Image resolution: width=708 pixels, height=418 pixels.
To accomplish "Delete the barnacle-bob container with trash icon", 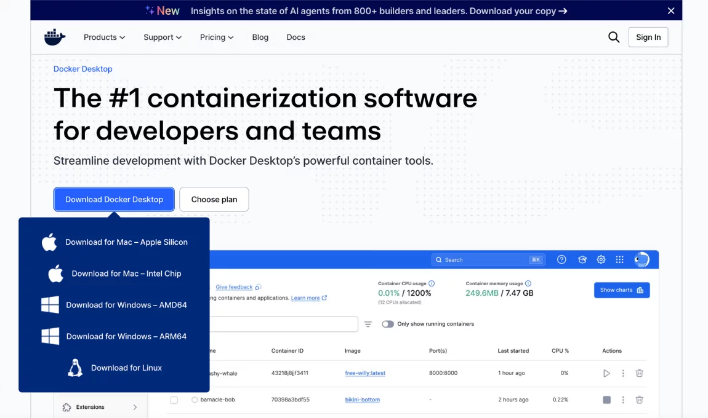I will point(640,400).
